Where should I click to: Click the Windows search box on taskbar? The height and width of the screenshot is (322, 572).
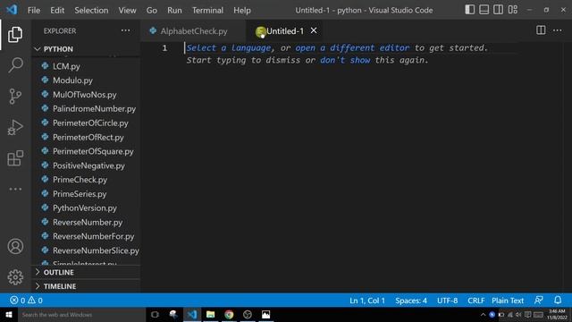pyautogui.click(x=81, y=314)
